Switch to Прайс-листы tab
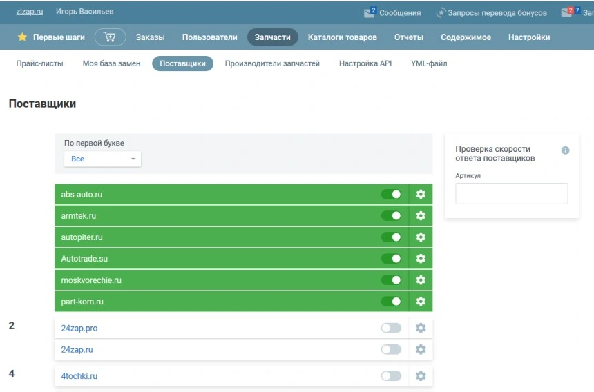Viewport: 594px width, 392px height. pos(40,63)
